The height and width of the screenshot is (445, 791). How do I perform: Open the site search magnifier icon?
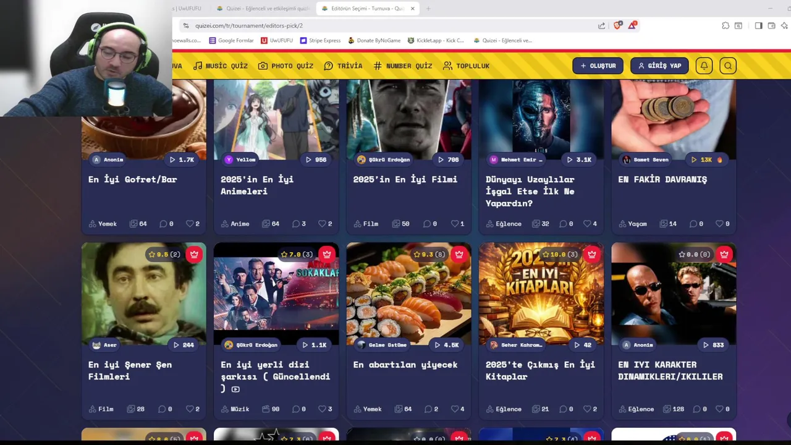728,66
